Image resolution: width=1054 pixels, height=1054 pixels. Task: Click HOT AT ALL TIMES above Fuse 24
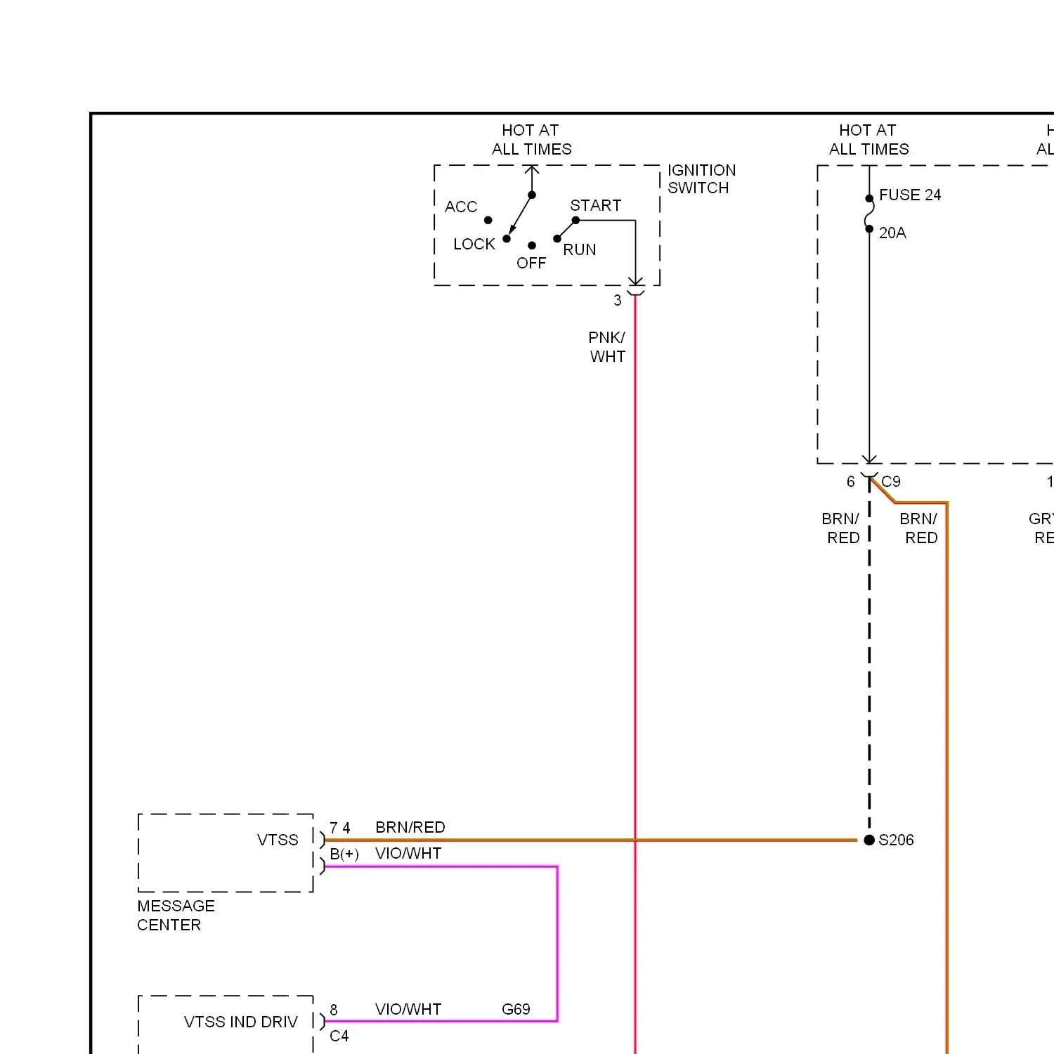868,140
